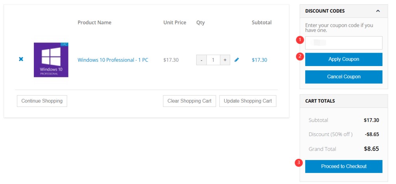Click Update Shopping Cart
The width and height of the screenshot is (396, 184).
pyautogui.click(x=248, y=101)
